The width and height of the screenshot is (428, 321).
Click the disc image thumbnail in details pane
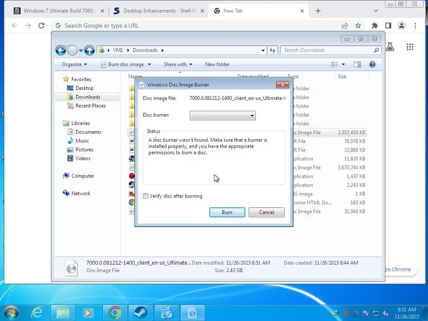pyautogui.click(x=71, y=268)
